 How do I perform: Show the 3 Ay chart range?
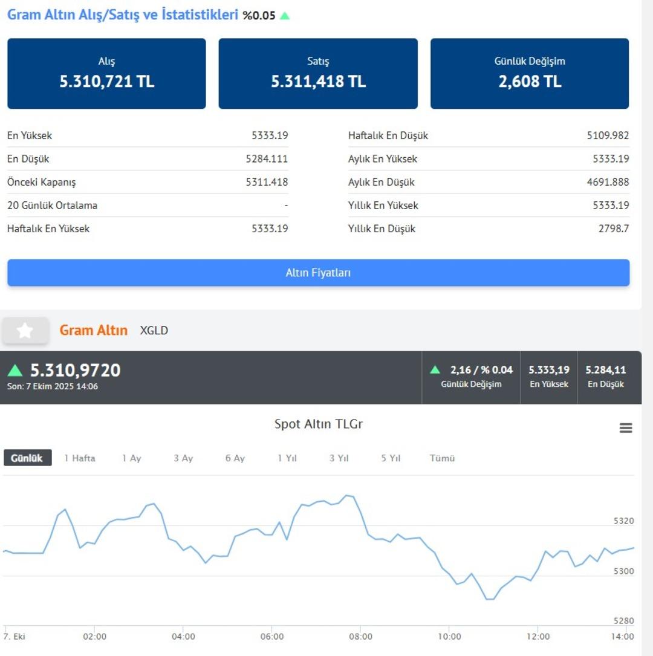click(183, 458)
